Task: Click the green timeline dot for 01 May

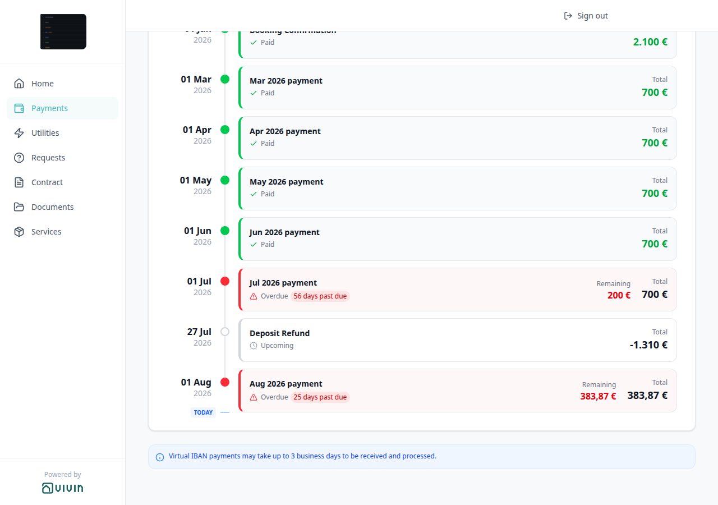Action: coord(225,180)
